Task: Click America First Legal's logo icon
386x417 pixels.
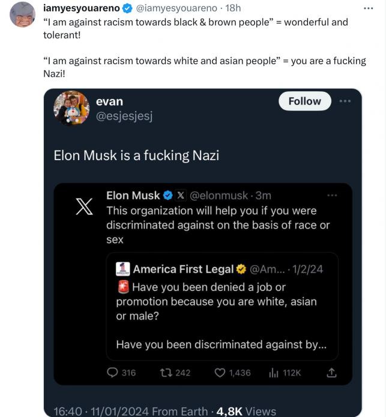Action: coord(122,269)
